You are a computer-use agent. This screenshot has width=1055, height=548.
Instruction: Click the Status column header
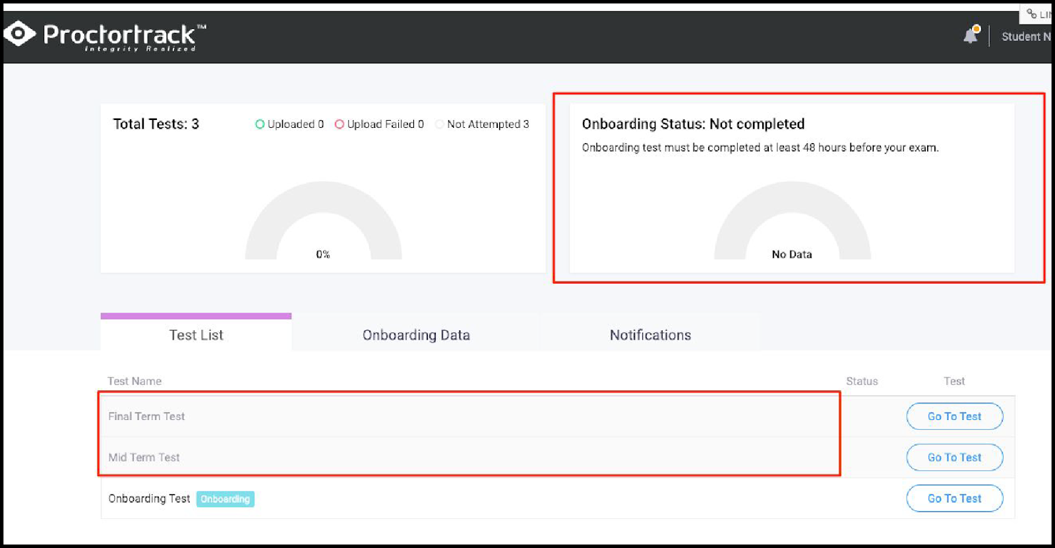(862, 381)
